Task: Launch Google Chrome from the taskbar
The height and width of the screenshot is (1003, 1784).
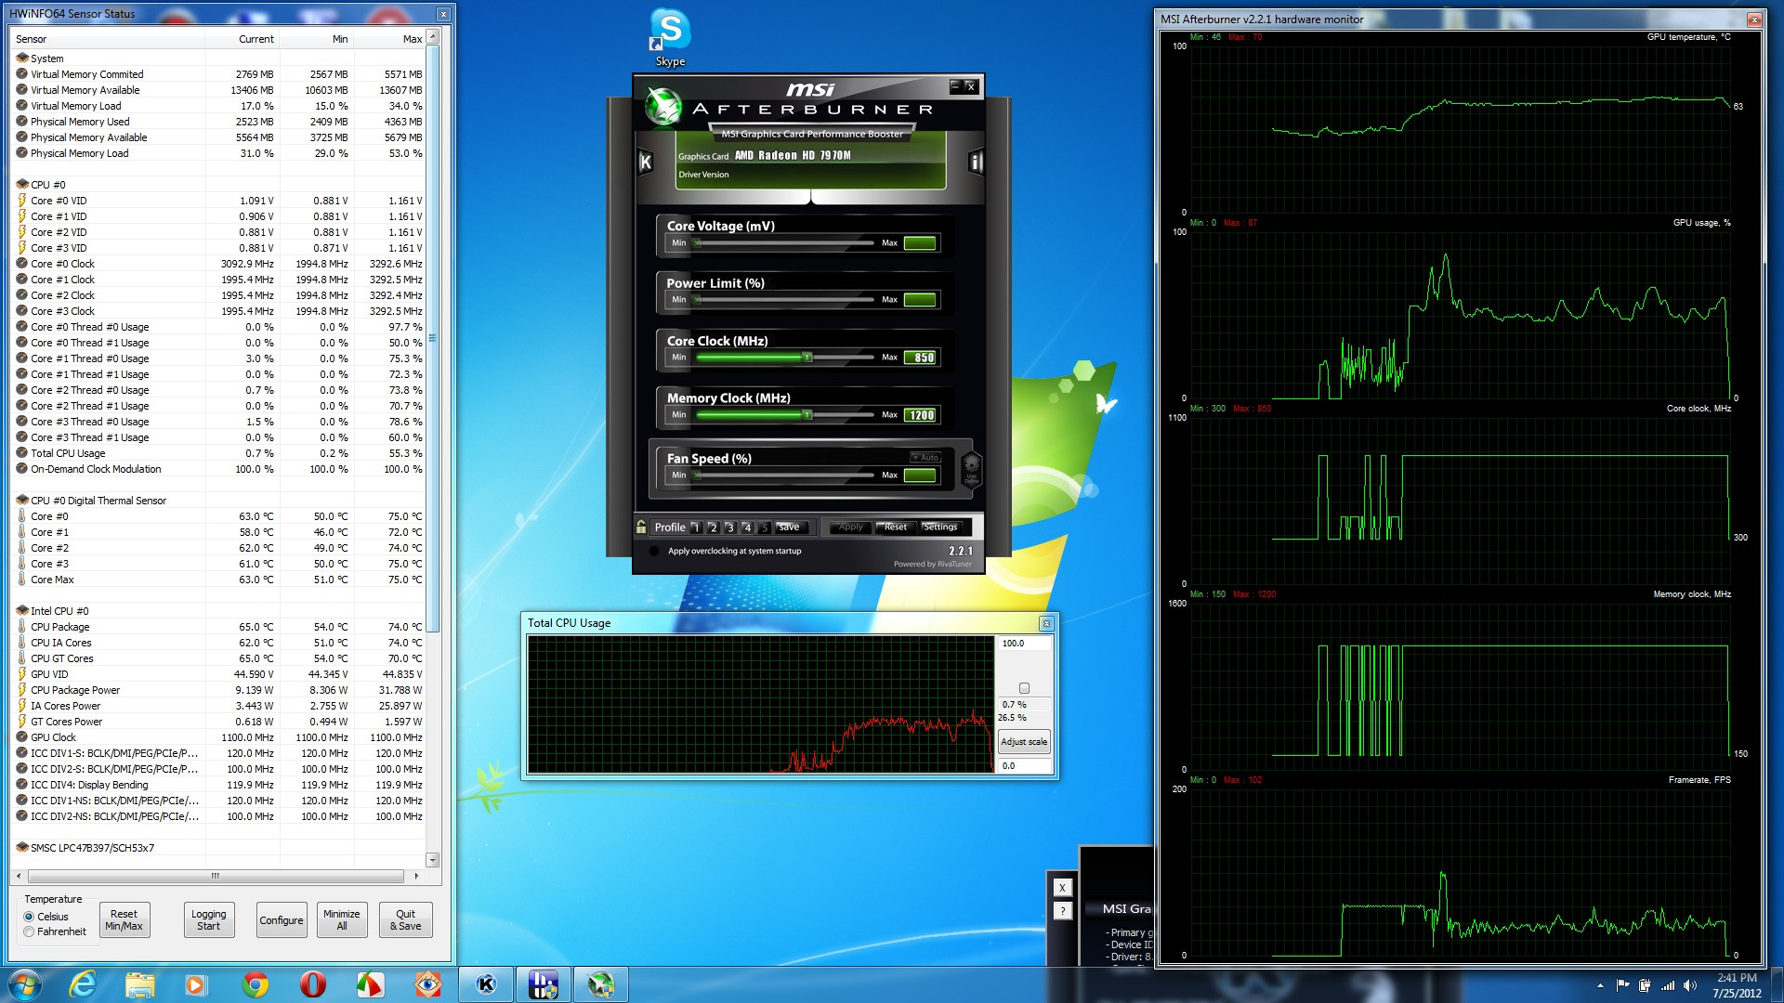Action: point(255,984)
